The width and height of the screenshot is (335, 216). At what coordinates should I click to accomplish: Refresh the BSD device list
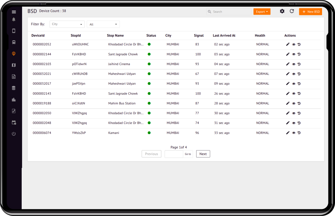[292, 11]
